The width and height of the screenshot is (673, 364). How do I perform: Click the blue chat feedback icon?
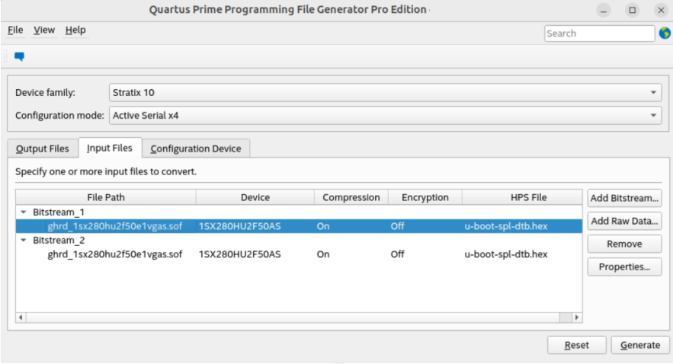click(20, 56)
